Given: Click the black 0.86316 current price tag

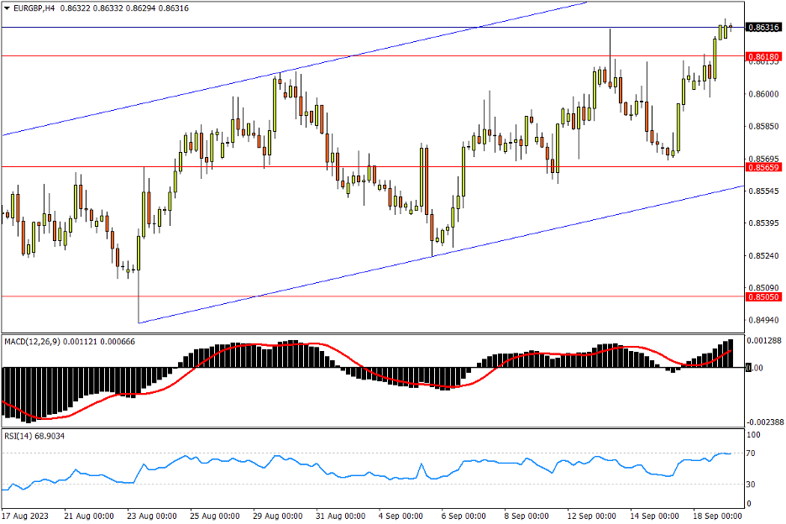Looking at the screenshot, I should pyautogui.click(x=763, y=28).
